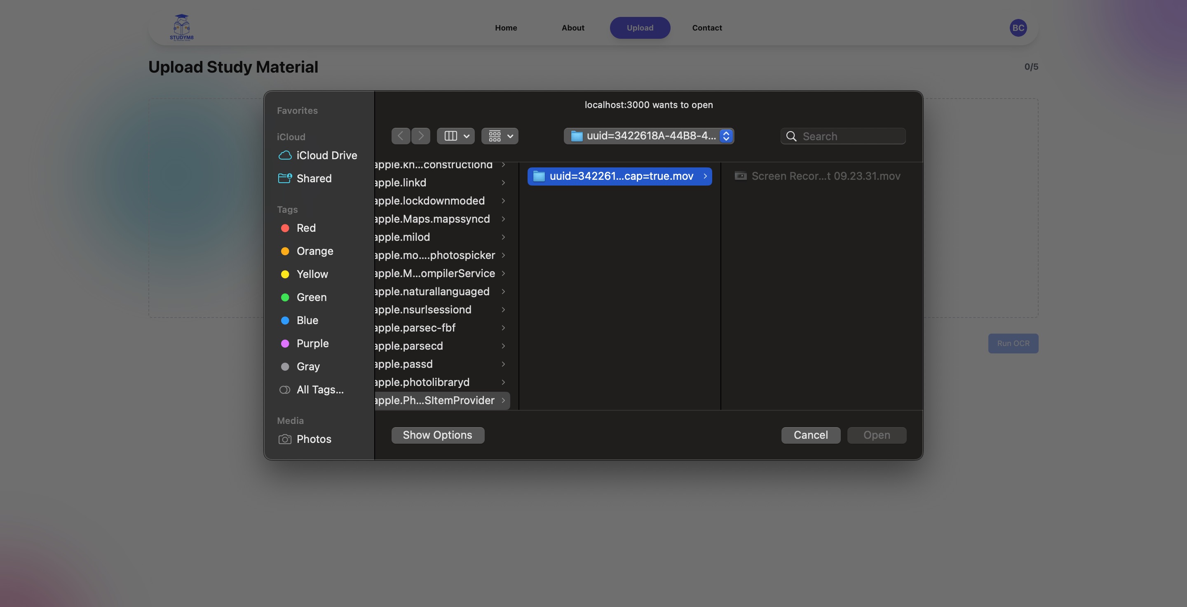Select the apple.Ph...SItemProvider folder
1187x607 pixels.
click(442, 400)
